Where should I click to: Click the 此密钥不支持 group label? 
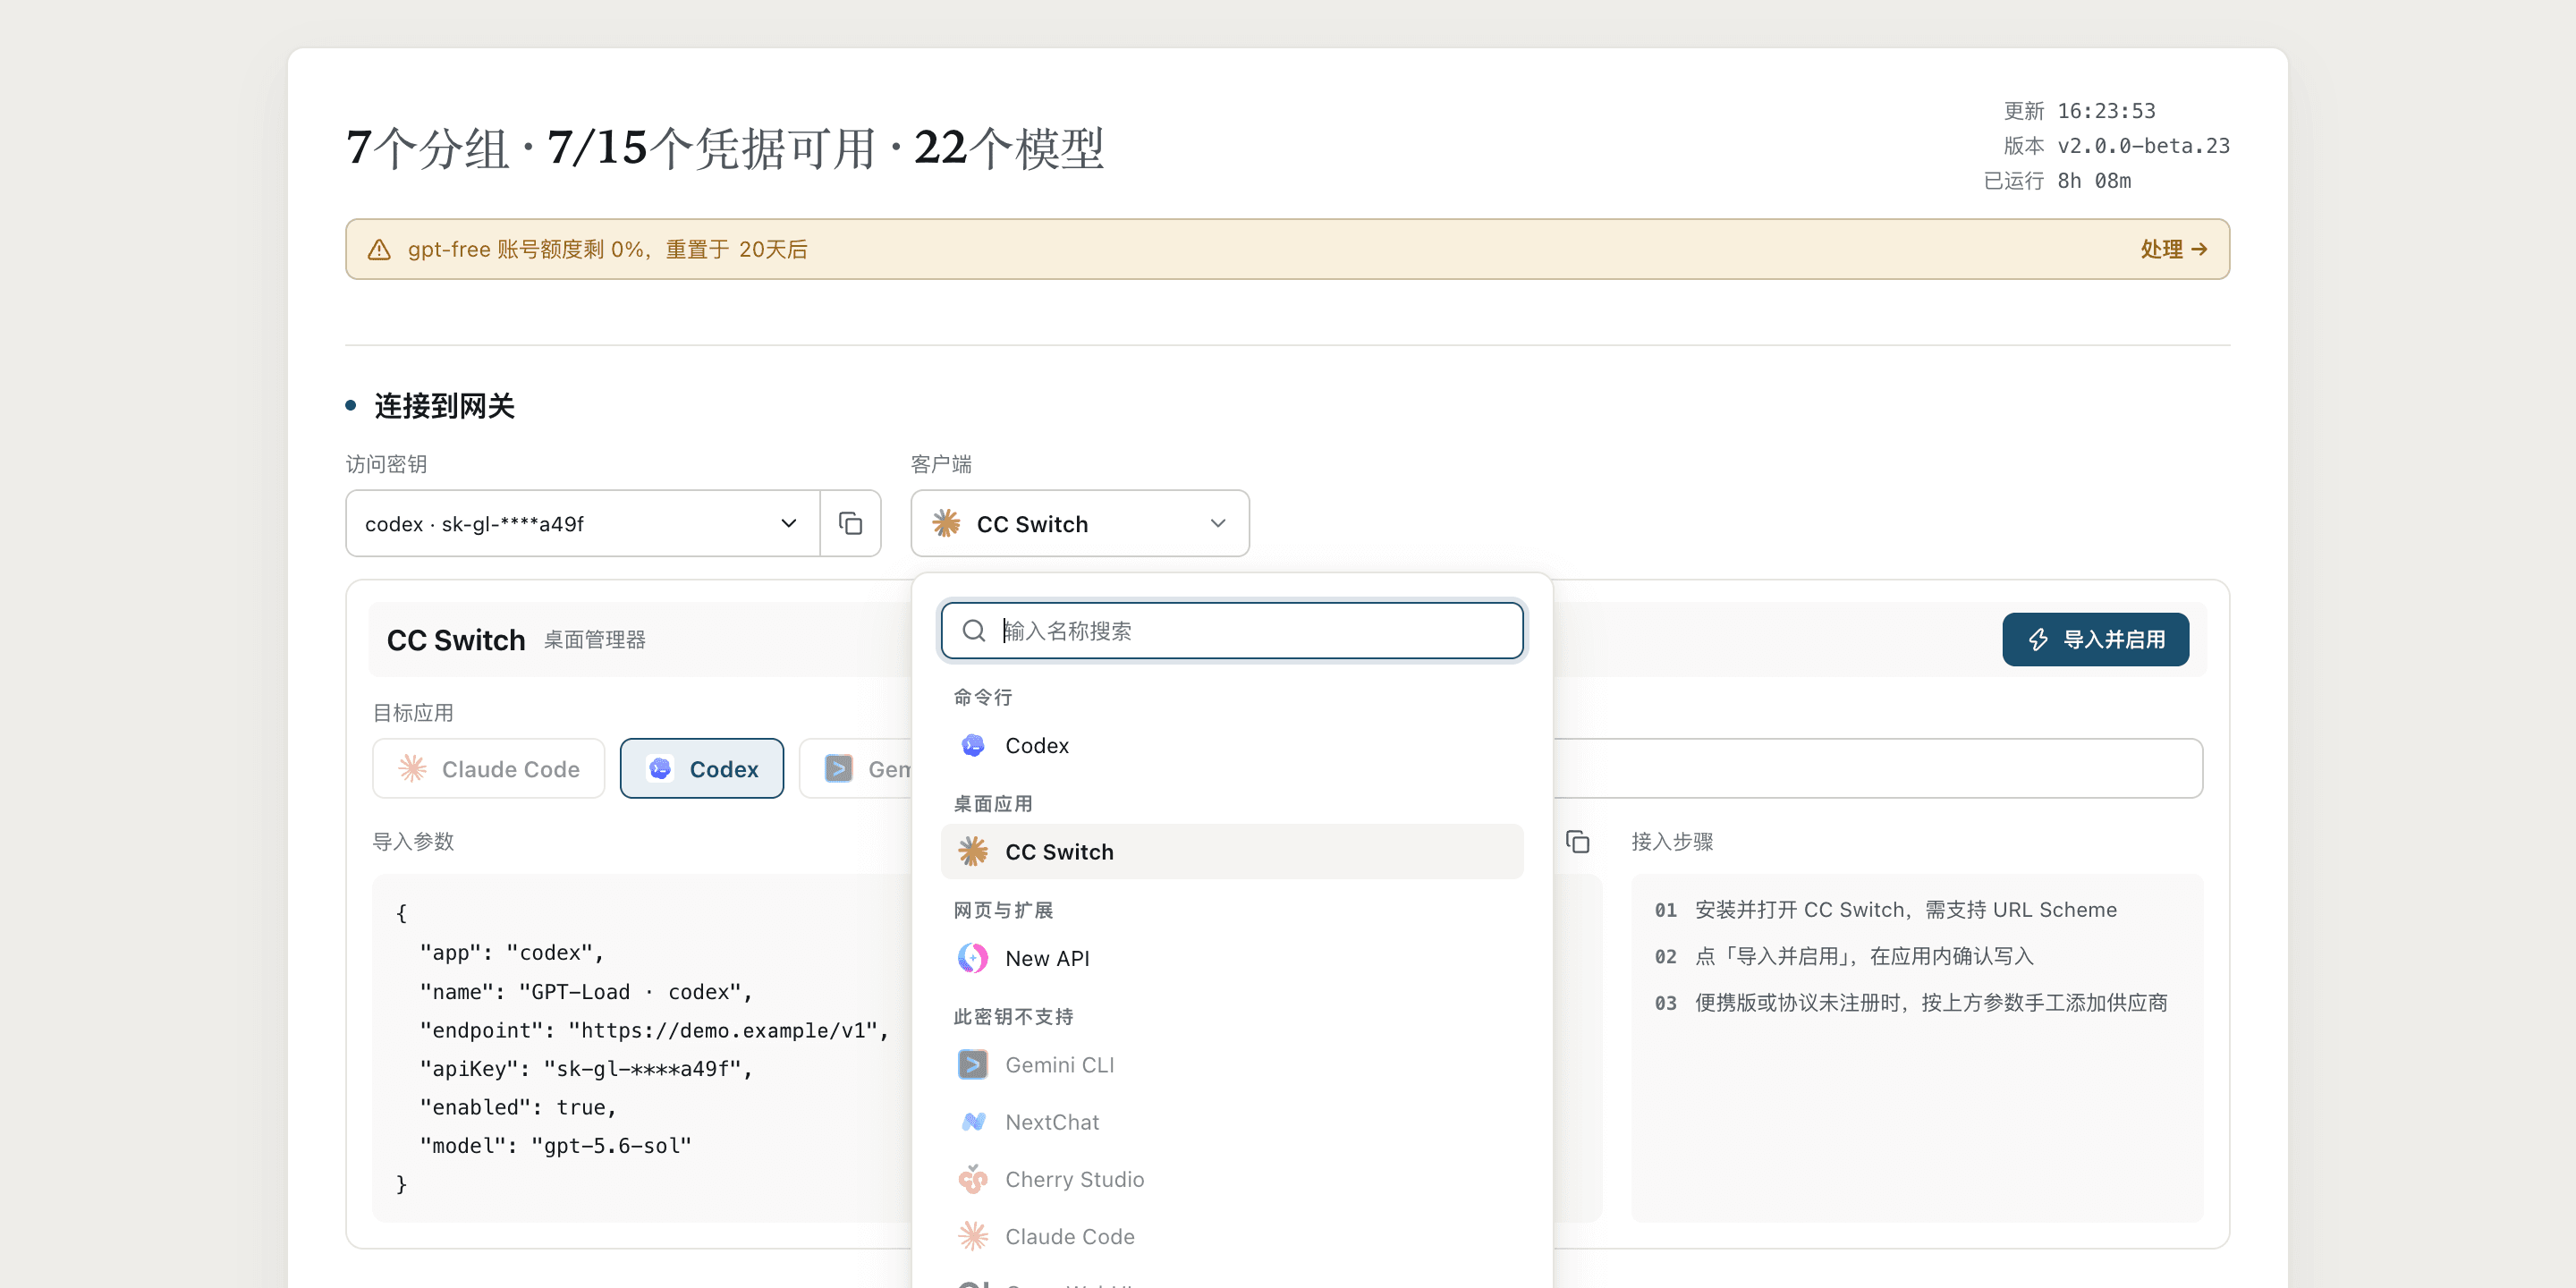click(x=1013, y=1016)
